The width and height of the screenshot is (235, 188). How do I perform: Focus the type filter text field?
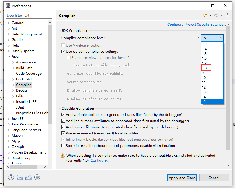(x=29, y=16)
